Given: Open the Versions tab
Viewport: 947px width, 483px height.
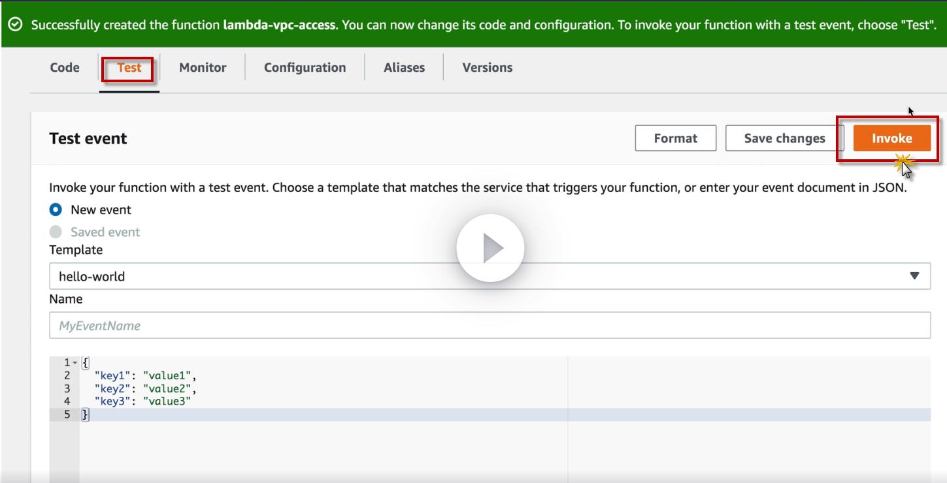Looking at the screenshot, I should [487, 67].
